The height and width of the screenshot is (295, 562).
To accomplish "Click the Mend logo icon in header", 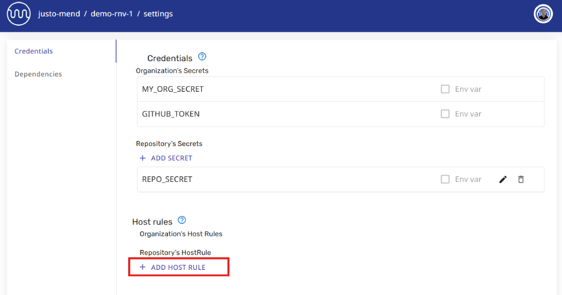I will coord(19,14).
